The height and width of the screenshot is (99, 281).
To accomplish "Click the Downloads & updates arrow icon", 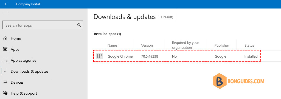I will pos(5,71).
